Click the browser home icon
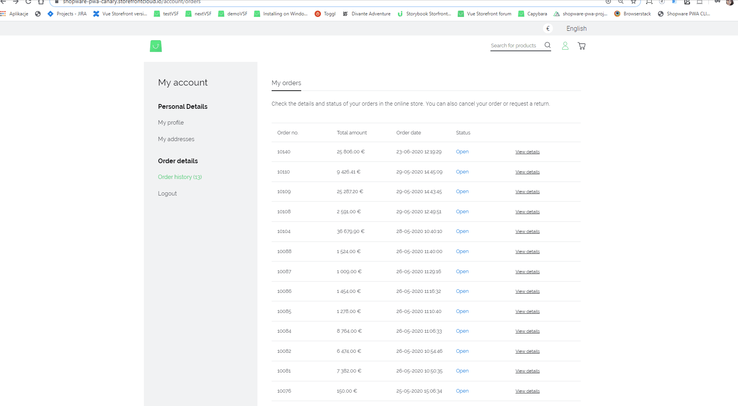The height and width of the screenshot is (406, 738). click(x=41, y=2)
